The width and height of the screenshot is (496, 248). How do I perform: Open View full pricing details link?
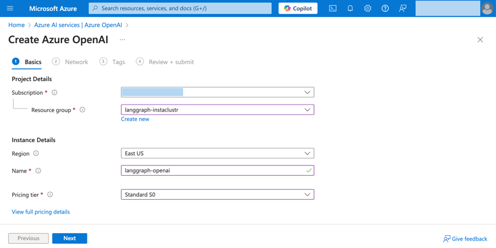[41, 212]
